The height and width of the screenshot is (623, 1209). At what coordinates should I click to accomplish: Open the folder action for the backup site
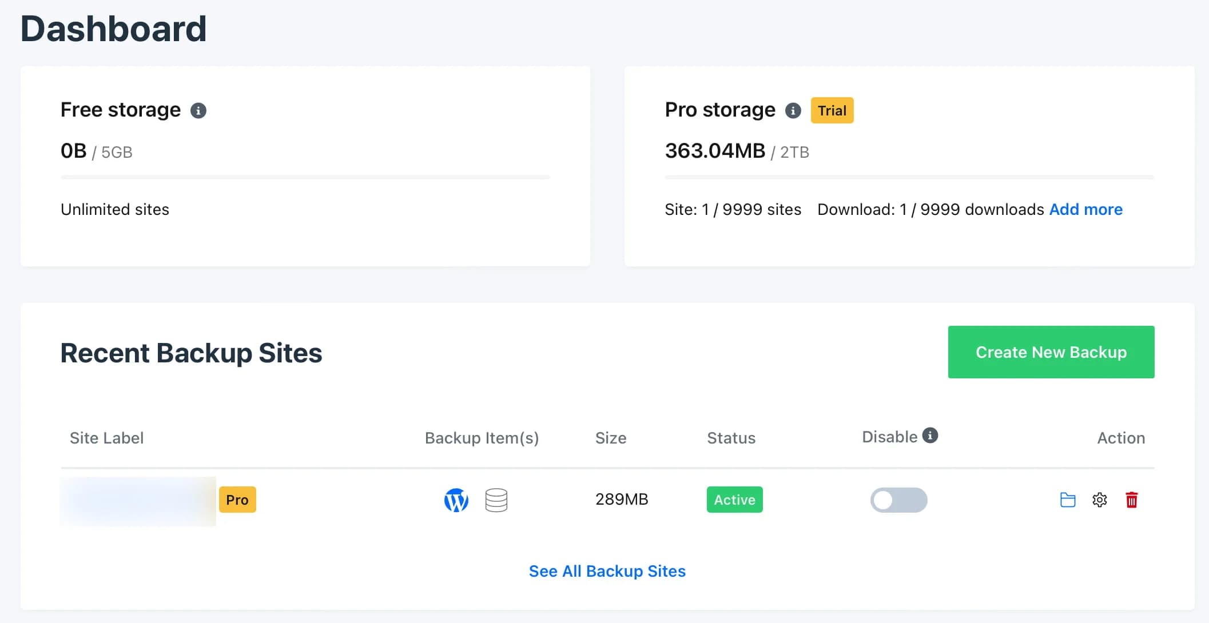(x=1067, y=500)
